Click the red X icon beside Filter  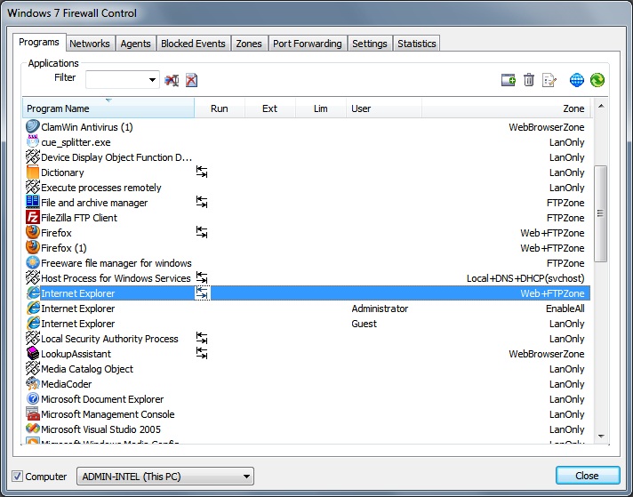tap(191, 80)
